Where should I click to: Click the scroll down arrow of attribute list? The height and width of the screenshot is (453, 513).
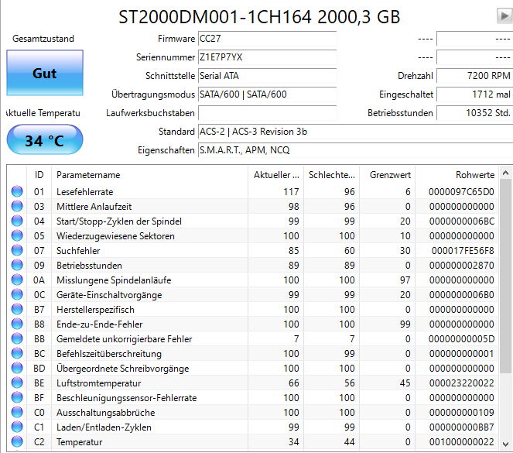pos(505,444)
